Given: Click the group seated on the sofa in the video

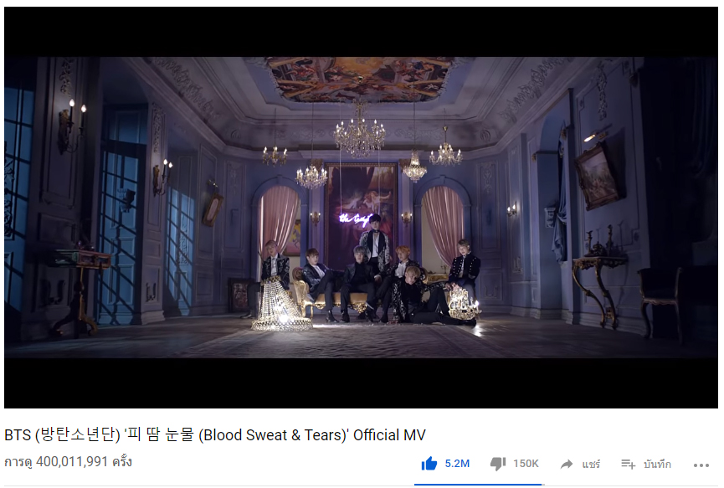Looking at the screenshot, I should coord(369,280).
